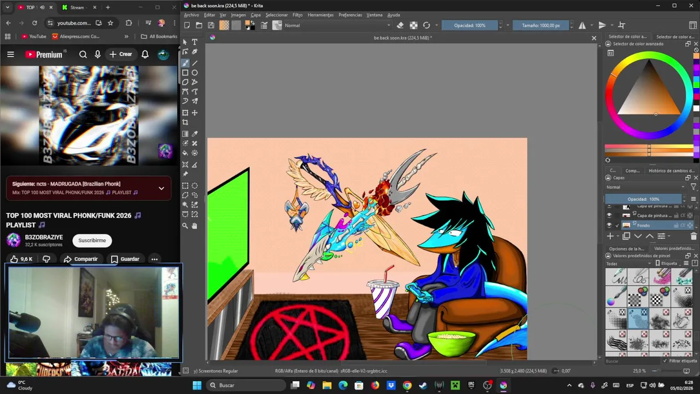Hide the Fondo layer eye icon

pos(609,225)
